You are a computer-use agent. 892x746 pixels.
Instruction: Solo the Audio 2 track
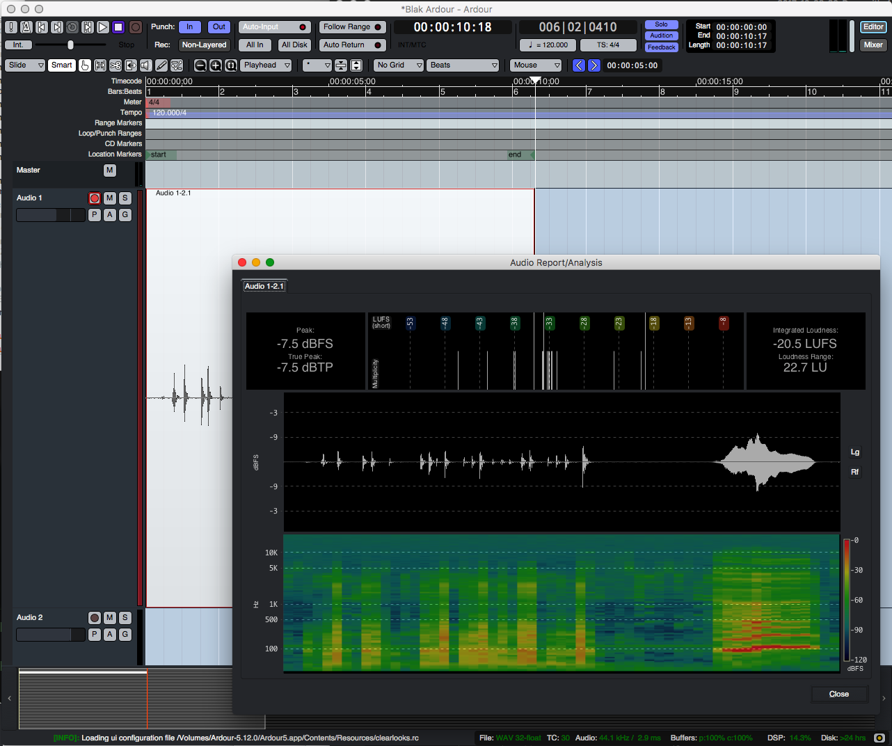[x=125, y=617]
